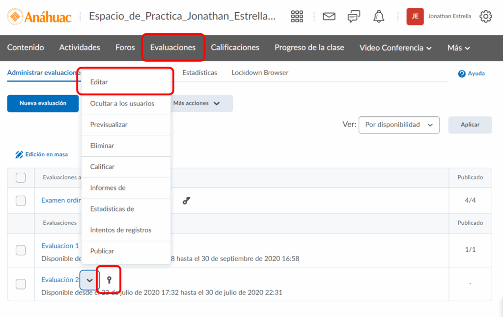The width and height of the screenshot is (503, 317).
Task: Open the course selector grid icon
Action: (x=297, y=16)
